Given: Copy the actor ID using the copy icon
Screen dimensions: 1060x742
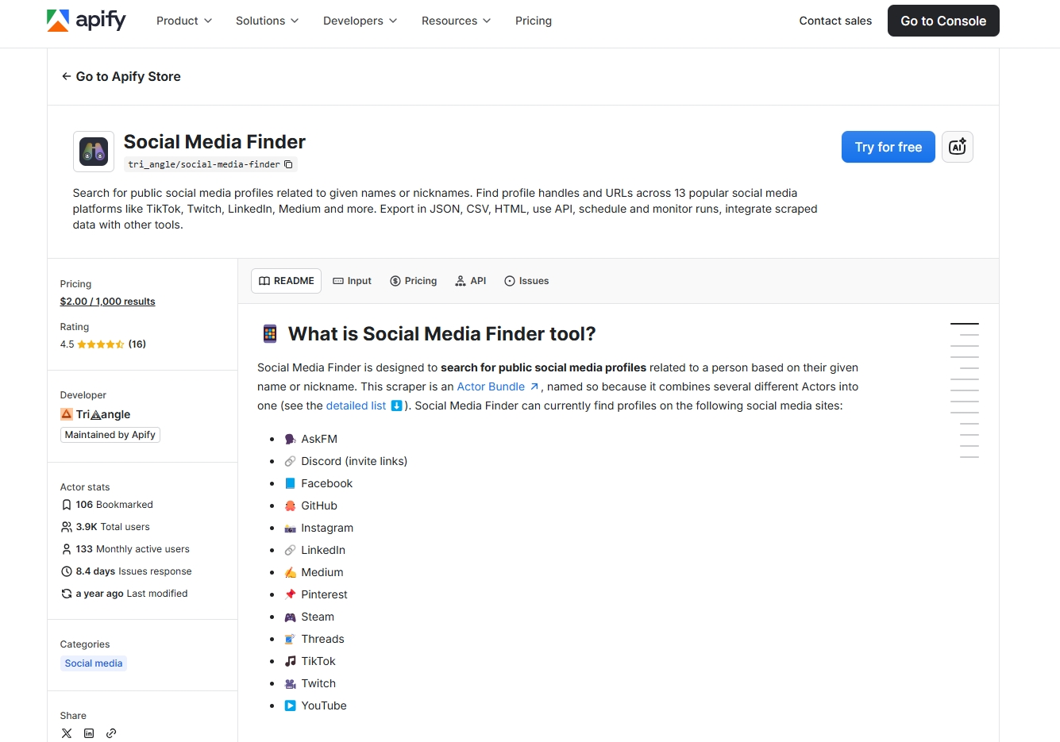Looking at the screenshot, I should tap(287, 163).
